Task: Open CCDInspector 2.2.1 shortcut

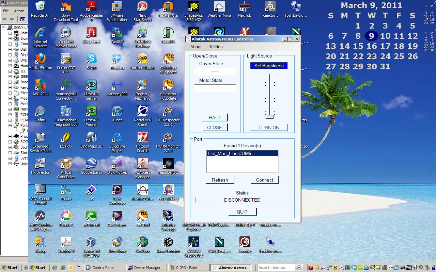Action: 168,116
